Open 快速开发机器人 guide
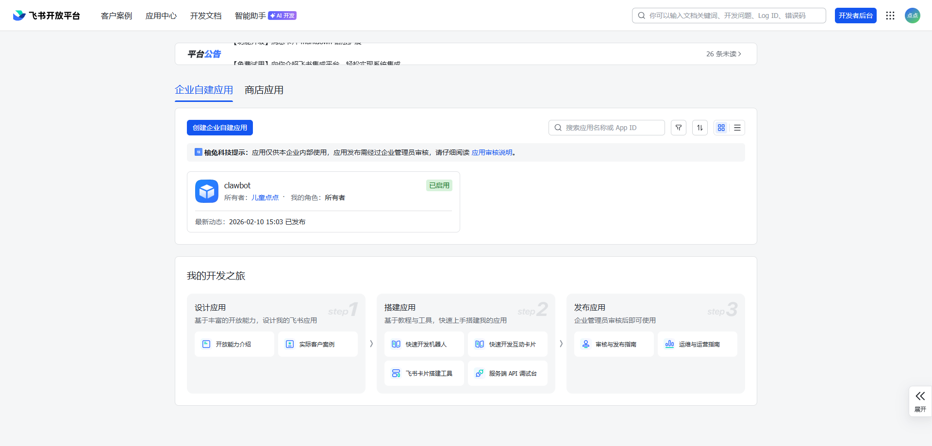 [424, 344]
